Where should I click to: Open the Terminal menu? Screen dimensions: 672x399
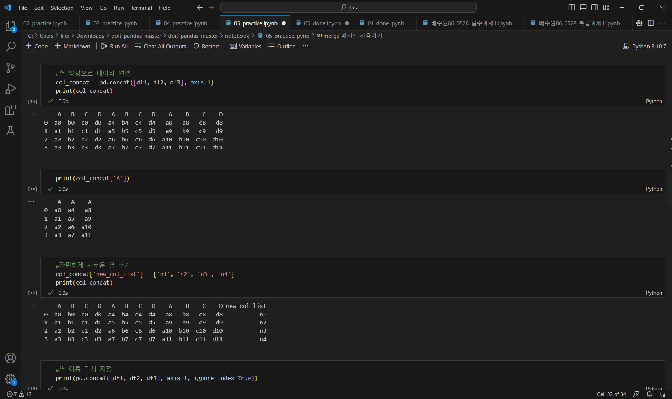coord(141,8)
